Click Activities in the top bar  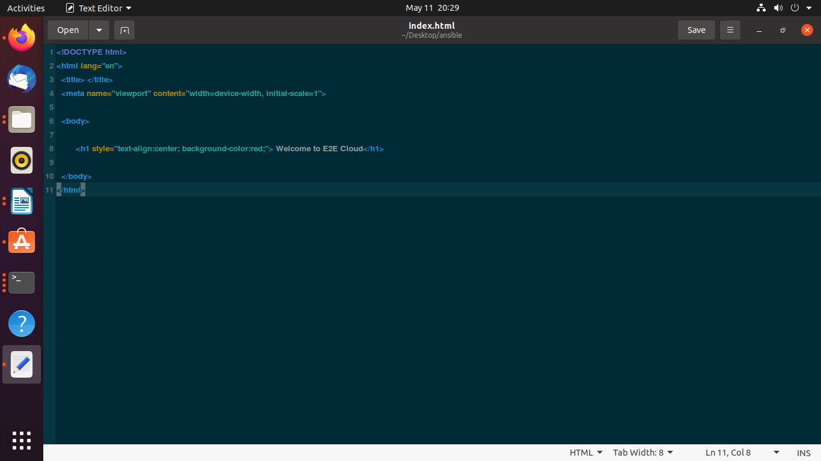pyautogui.click(x=26, y=8)
